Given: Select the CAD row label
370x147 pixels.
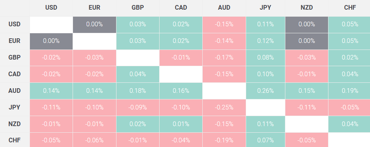Looking at the screenshot, I should (x=15, y=74).
